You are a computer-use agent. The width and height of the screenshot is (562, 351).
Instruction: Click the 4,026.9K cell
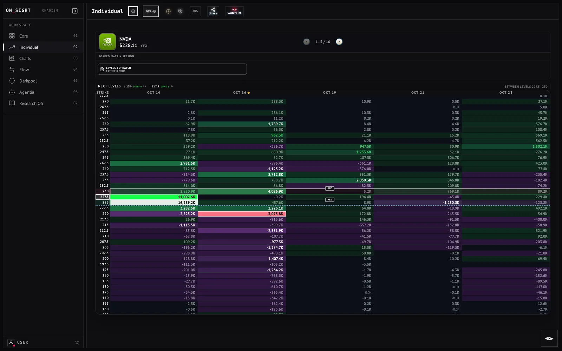242,191
